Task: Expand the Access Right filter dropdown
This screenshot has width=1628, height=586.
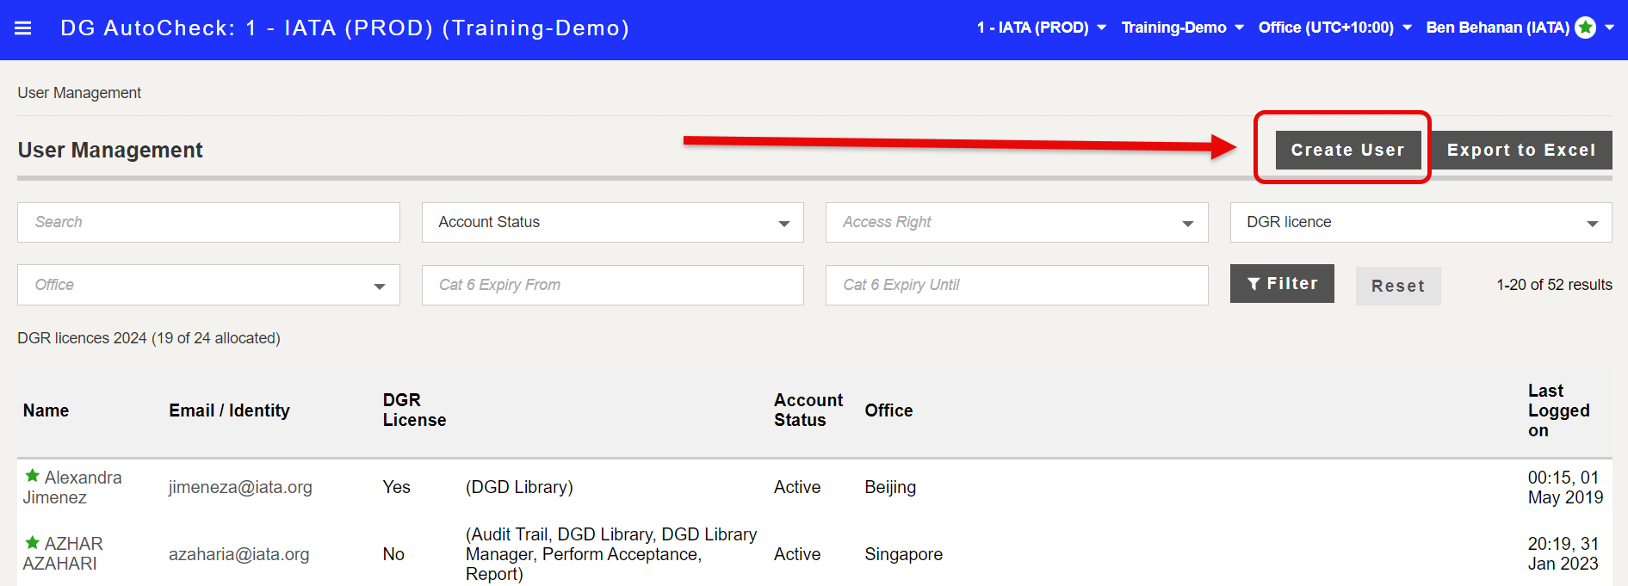Action: click(x=1017, y=222)
